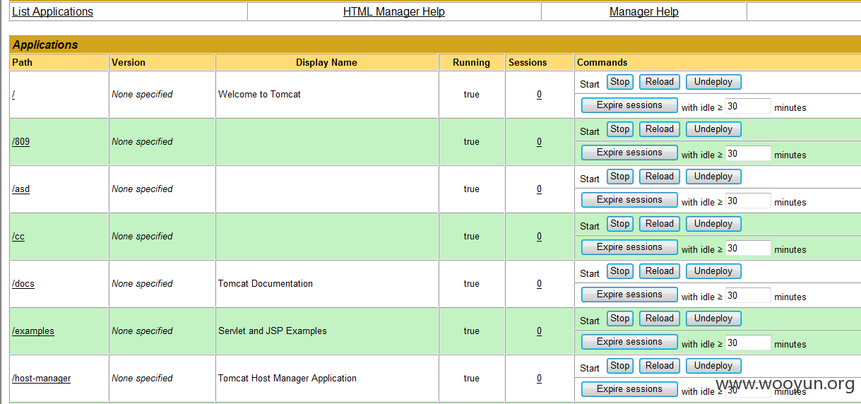Screen dimensions: 861x404
Task: Undeploy the /asd application
Action: (x=713, y=177)
